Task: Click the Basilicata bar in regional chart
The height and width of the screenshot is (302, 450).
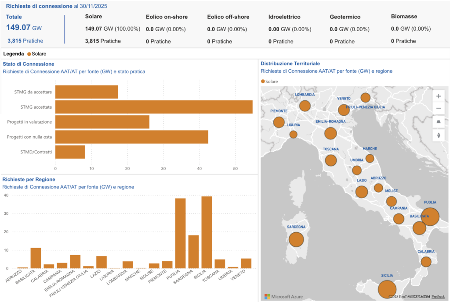Action: tap(36, 258)
